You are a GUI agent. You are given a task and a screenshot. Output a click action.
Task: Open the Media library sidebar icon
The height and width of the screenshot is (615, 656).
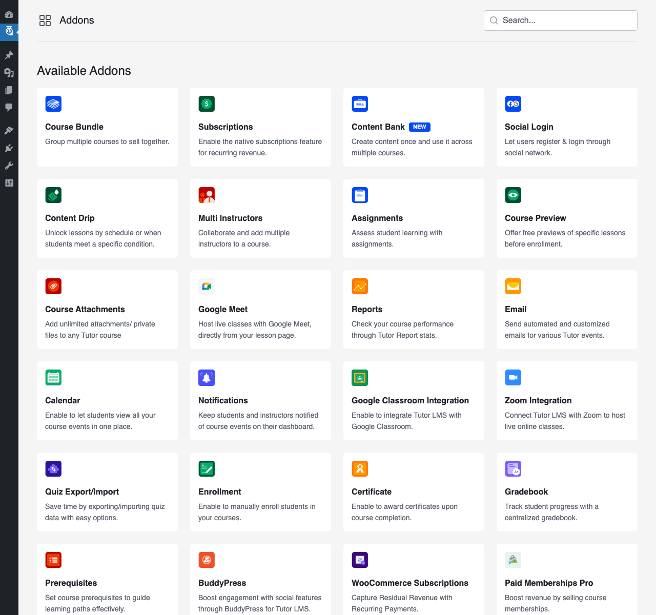[9, 73]
